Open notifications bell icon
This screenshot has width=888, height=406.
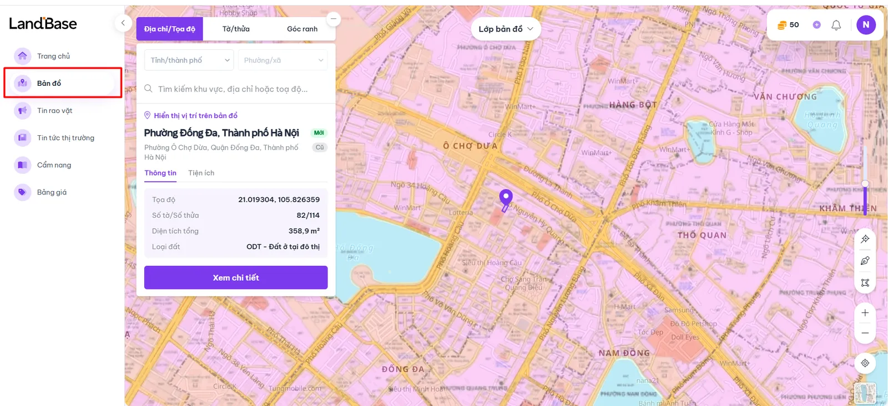tap(836, 25)
